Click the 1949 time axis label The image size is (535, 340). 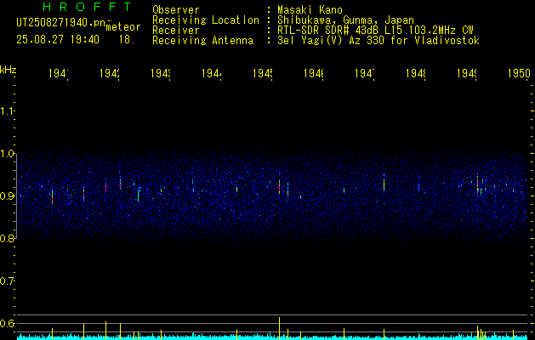(x=467, y=74)
